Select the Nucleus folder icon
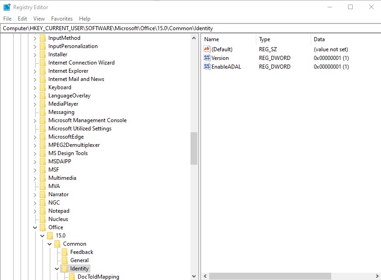Screen dimensions: 381x280 42,219
